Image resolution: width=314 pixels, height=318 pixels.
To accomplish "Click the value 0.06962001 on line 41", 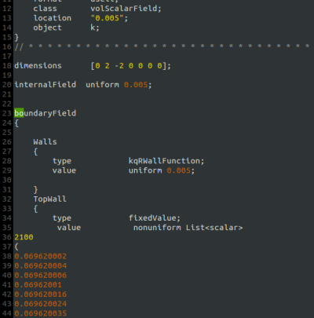I will point(38,285).
